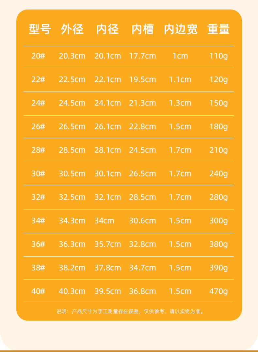Click the 22.5cm outer diameter cell
258x352 pixels.
pyautogui.click(x=72, y=79)
